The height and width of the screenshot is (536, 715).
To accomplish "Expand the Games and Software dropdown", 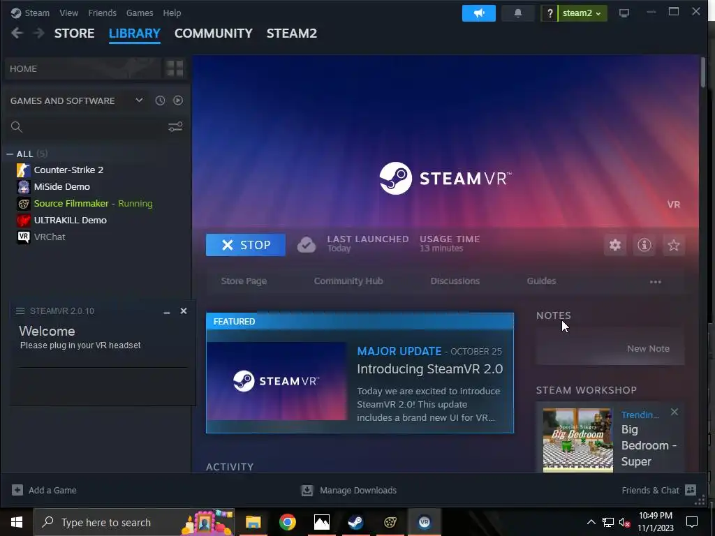I will tap(139, 100).
